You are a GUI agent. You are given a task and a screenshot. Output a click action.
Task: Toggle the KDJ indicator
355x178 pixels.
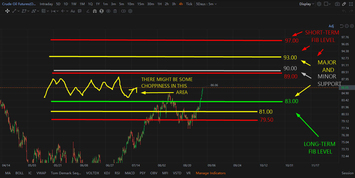(107, 173)
